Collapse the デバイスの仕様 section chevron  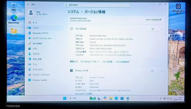click(x=162, y=29)
